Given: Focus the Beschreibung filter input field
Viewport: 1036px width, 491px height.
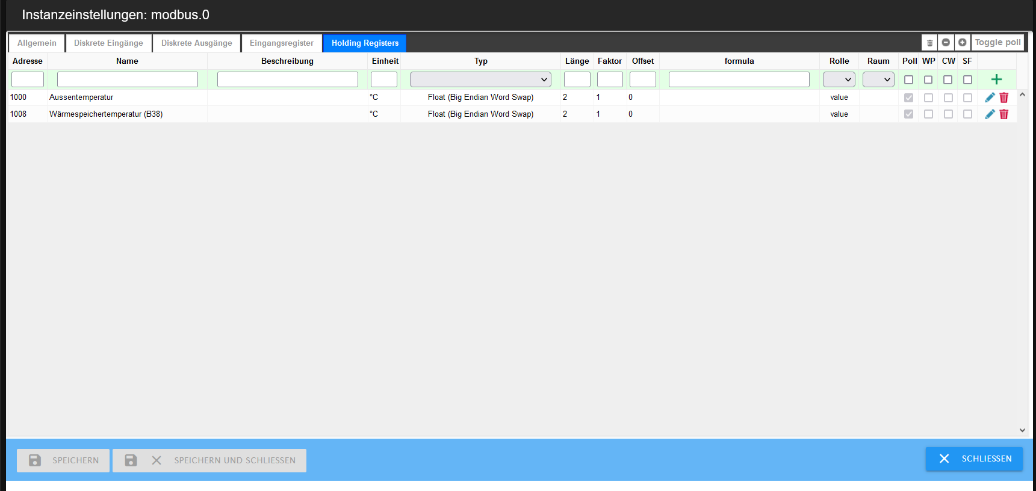Looking at the screenshot, I should pyautogui.click(x=288, y=79).
